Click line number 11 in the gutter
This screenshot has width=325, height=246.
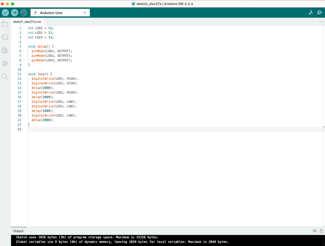19,74
